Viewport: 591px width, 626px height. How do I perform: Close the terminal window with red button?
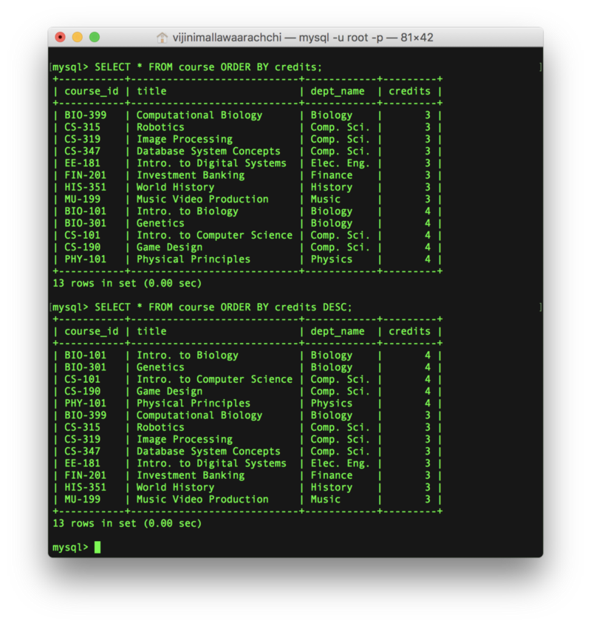click(62, 37)
